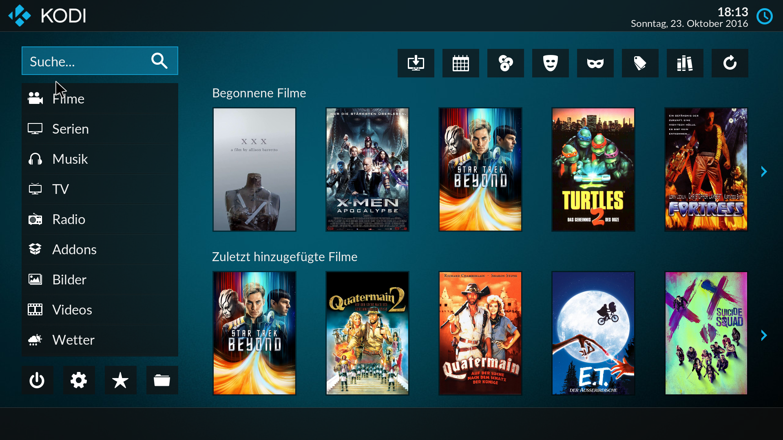Click the download to local icon
The image size is (783, 440).
click(416, 63)
